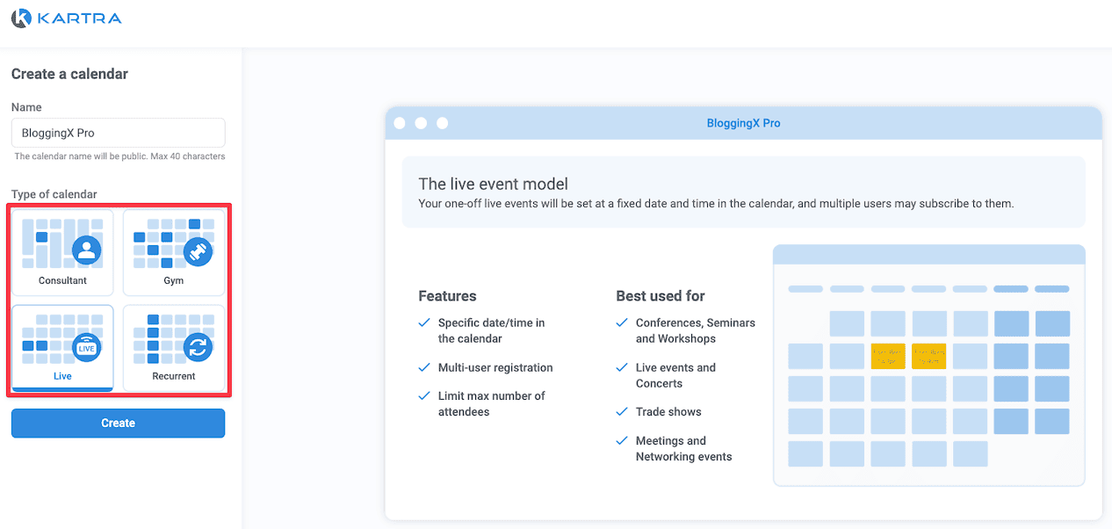Choose the Recurrent calendar type
This screenshot has height=529, width=1112.
pyautogui.click(x=174, y=348)
